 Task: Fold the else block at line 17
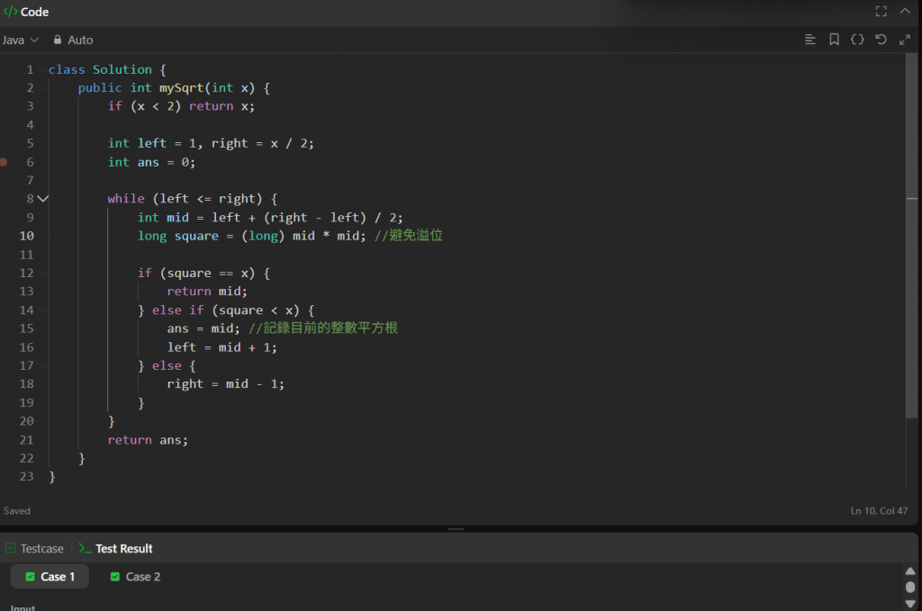point(43,365)
